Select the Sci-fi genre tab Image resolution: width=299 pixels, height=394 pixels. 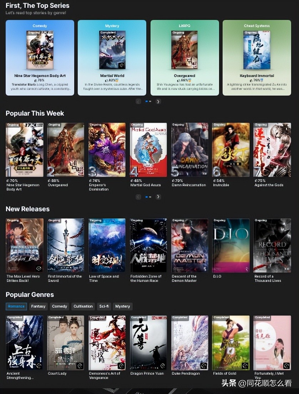coord(104,306)
